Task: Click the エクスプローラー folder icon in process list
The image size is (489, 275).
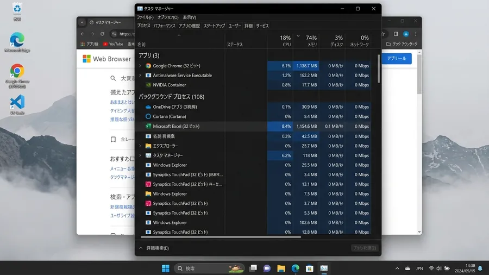Action: (x=148, y=146)
